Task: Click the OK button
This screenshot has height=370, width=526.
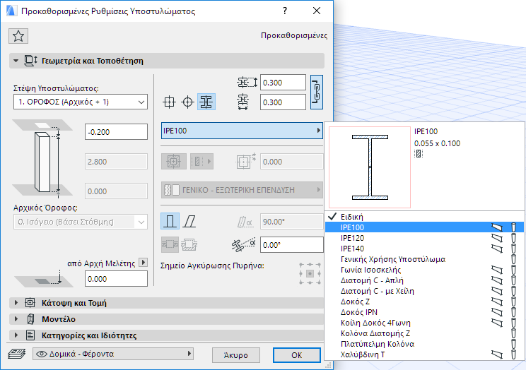Action: (x=296, y=355)
